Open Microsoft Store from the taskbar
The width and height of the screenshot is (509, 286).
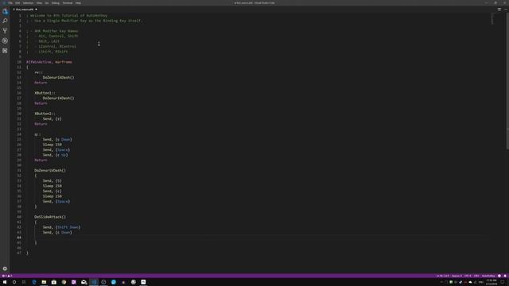coord(54,282)
